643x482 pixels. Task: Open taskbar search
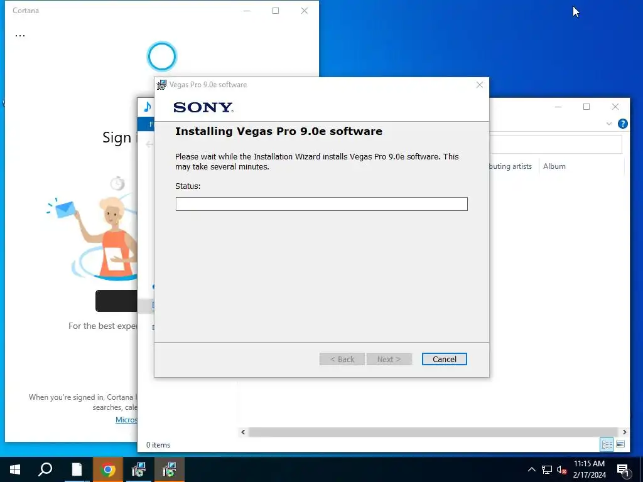coord(45,469)
